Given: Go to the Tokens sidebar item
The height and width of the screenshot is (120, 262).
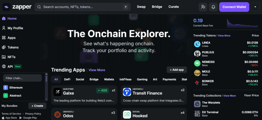Looking at the screenshot, I should click(x=13, y=47).
